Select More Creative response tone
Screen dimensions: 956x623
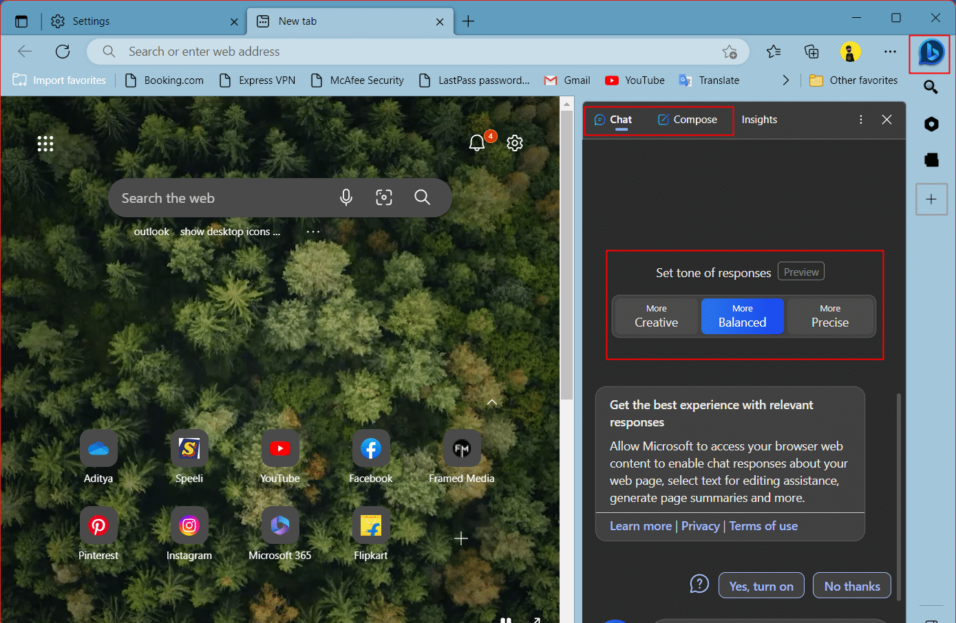[x=657, y=316]
